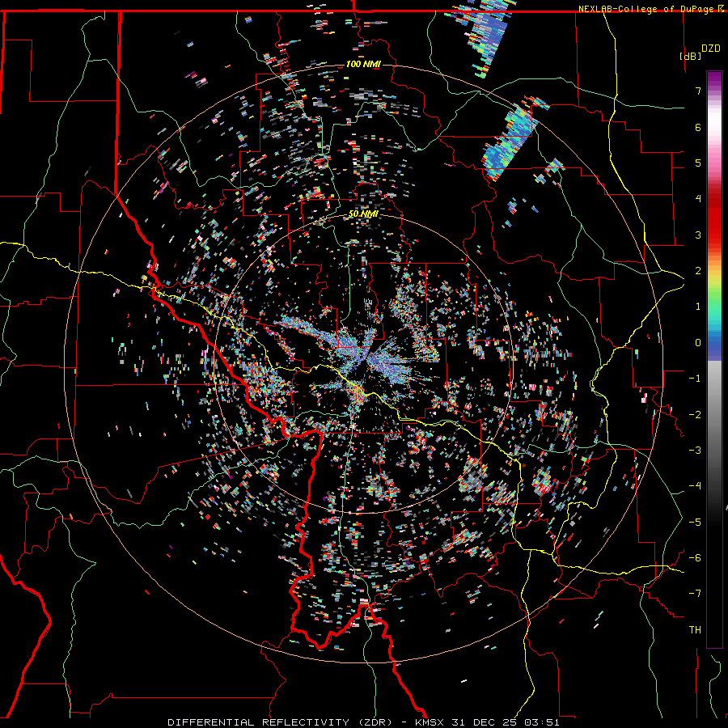Click the [dB] unit label
Screen dimensions: 728x728
(x=690, y=56)
